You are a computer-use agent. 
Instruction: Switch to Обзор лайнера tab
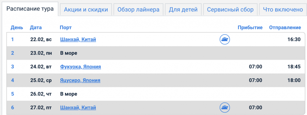tap(138, 9)
